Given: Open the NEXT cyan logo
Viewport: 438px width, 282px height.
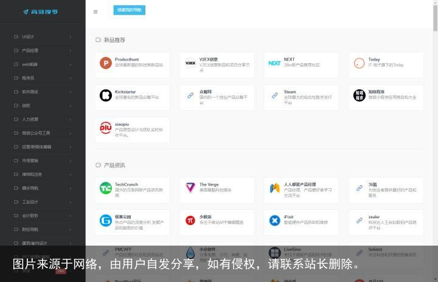Looking at the screenshot, I should pos(274,63).
